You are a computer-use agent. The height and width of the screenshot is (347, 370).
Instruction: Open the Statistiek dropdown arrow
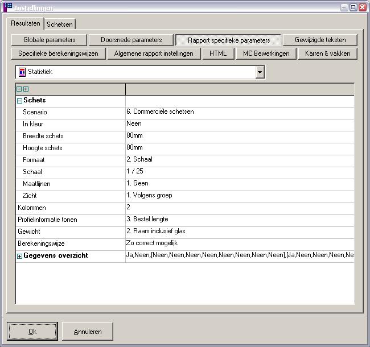pyautogui.click(x=260, y=72)
